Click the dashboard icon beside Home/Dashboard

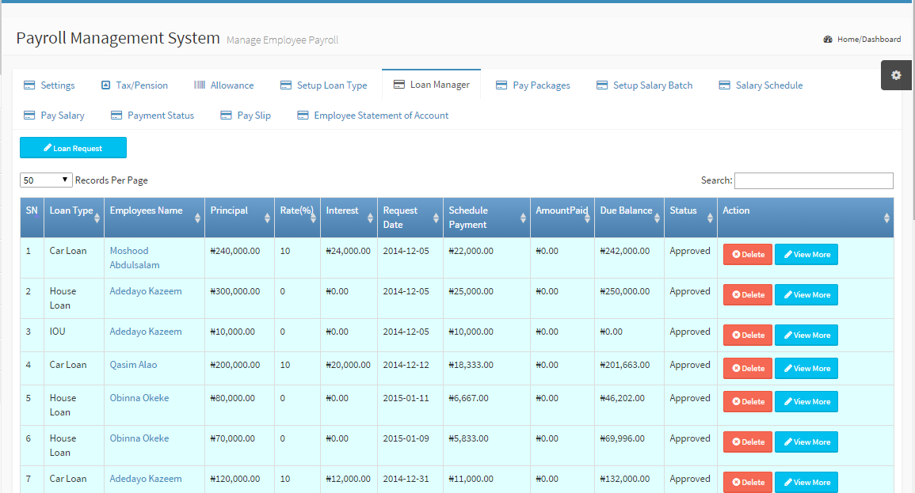coord(828,40)
